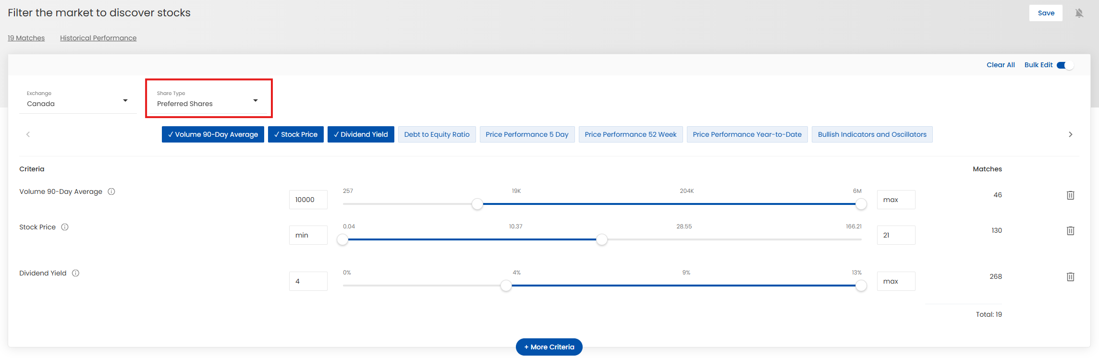
Task: Click the Volume max input field
Action: (896, 200)
